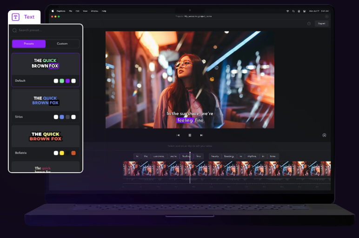Viewport: 359px width, 238px height.
Task: Open the View menu
Action: coord(85,11)
